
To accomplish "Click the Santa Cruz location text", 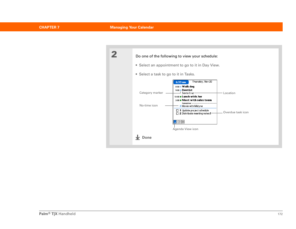I will click(188, 93).
